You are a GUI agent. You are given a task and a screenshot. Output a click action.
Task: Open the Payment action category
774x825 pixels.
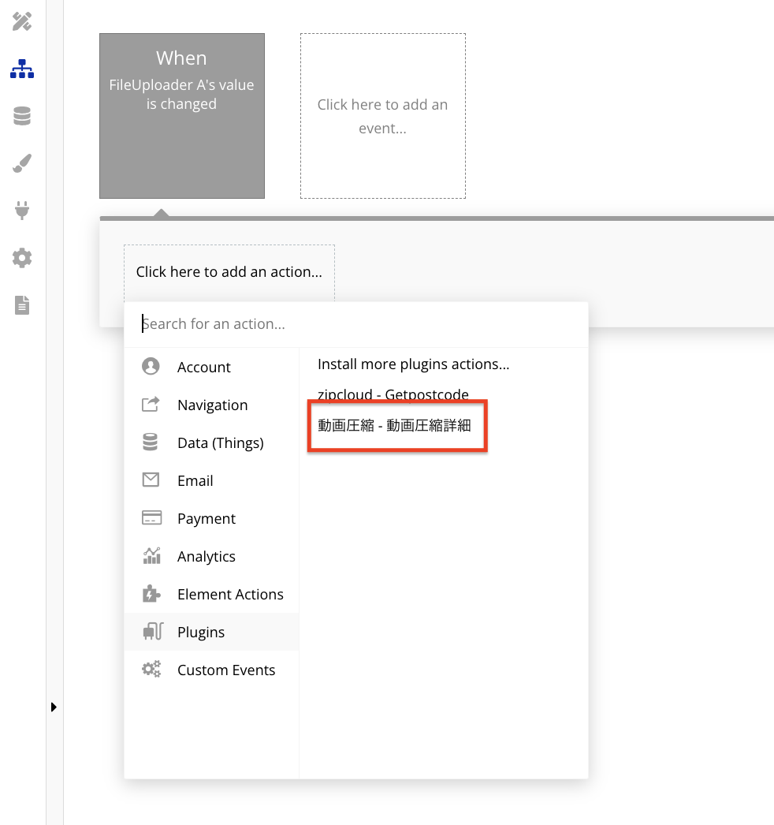(x=211, y=518)
